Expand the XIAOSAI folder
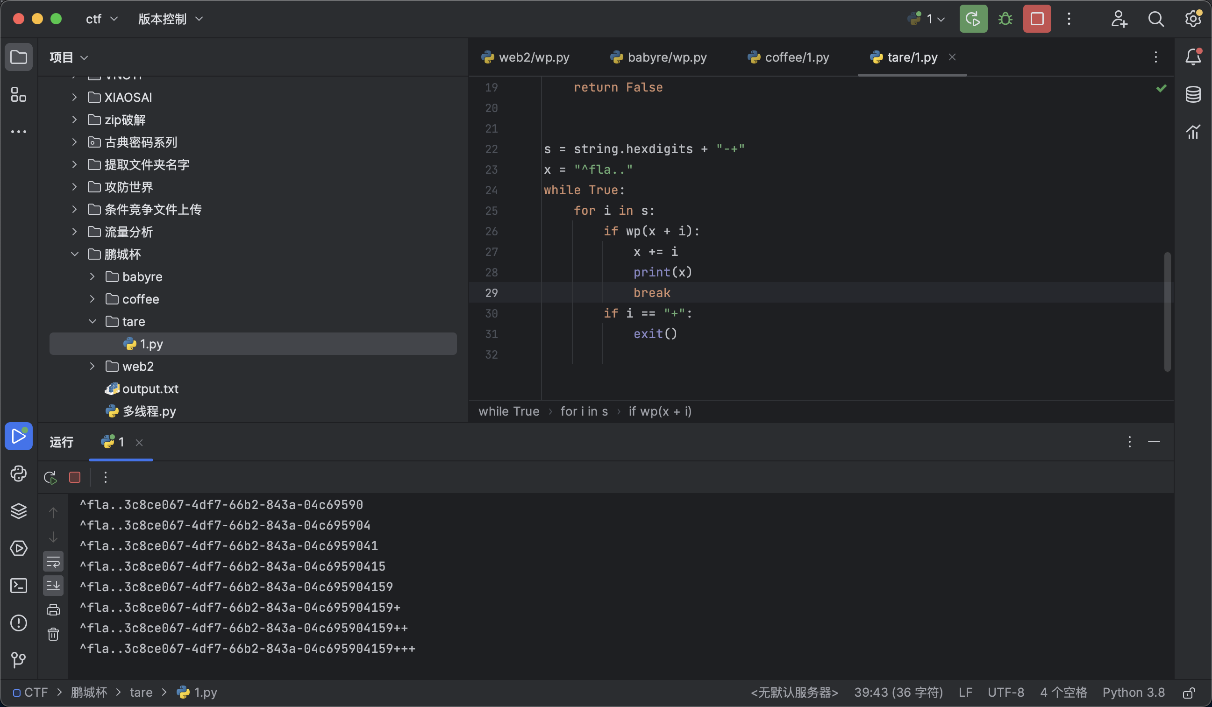1212x707 pixels. tap(74, 97)
